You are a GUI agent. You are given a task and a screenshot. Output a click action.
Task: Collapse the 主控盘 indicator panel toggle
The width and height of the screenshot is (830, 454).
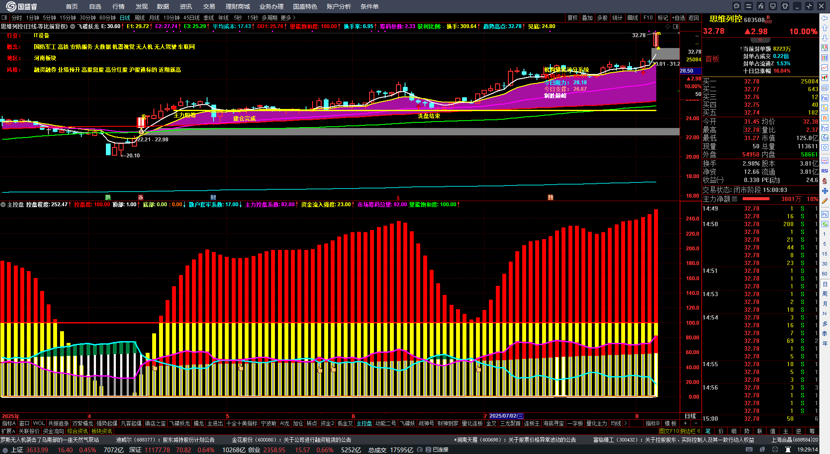pos(3,205)
